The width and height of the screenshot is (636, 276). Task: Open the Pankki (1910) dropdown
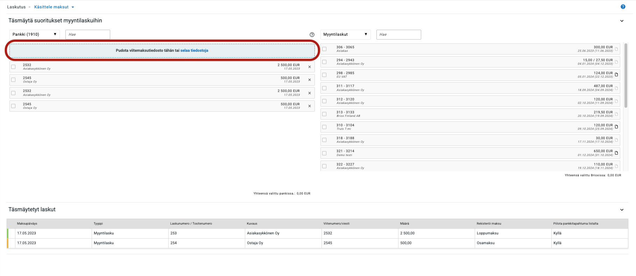[x=34, y=34]
